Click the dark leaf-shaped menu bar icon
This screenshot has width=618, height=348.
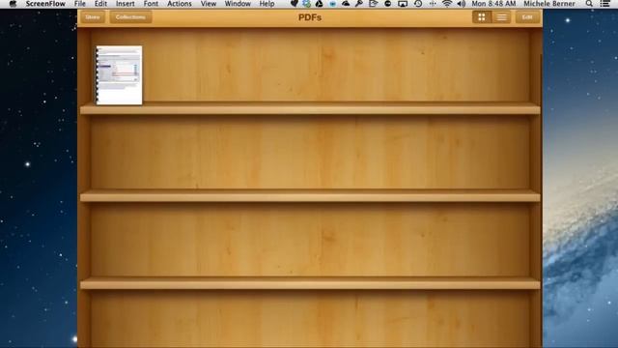point(294,4)
